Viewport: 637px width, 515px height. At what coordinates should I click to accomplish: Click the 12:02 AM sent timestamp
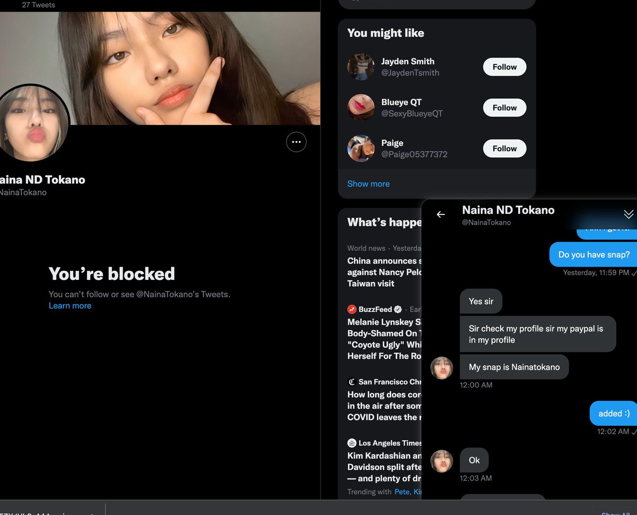coord(613,432)
